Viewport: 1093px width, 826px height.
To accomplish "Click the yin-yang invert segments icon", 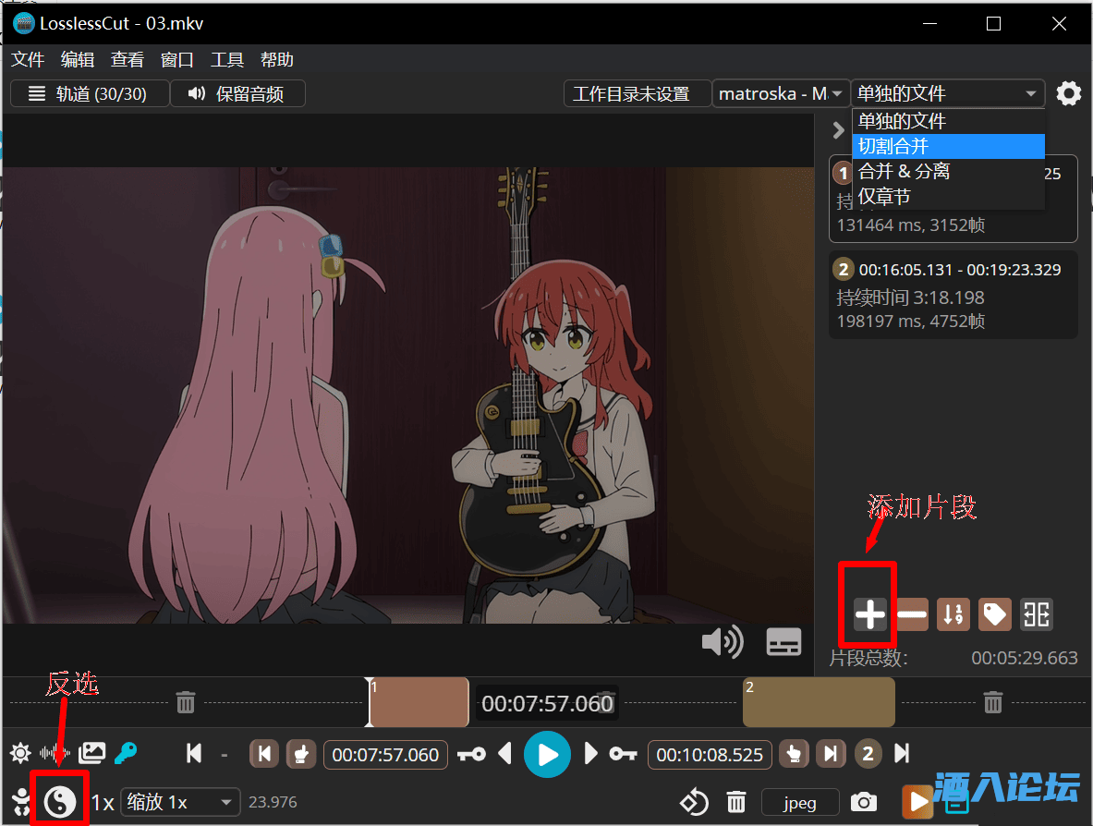I will coord(61,801).
